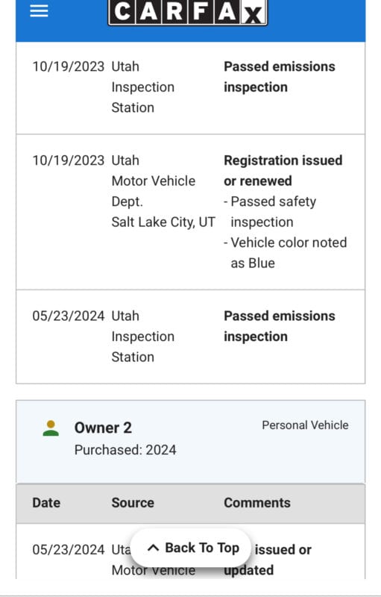Select first Passed emissions inspection comment

point(280,77)
